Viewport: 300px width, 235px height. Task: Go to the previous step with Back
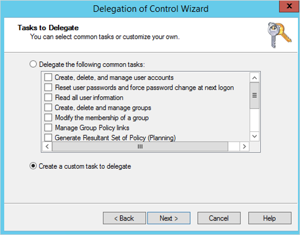(124, 218)
